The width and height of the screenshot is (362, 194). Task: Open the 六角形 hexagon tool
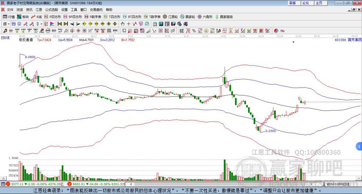point(205,17)
